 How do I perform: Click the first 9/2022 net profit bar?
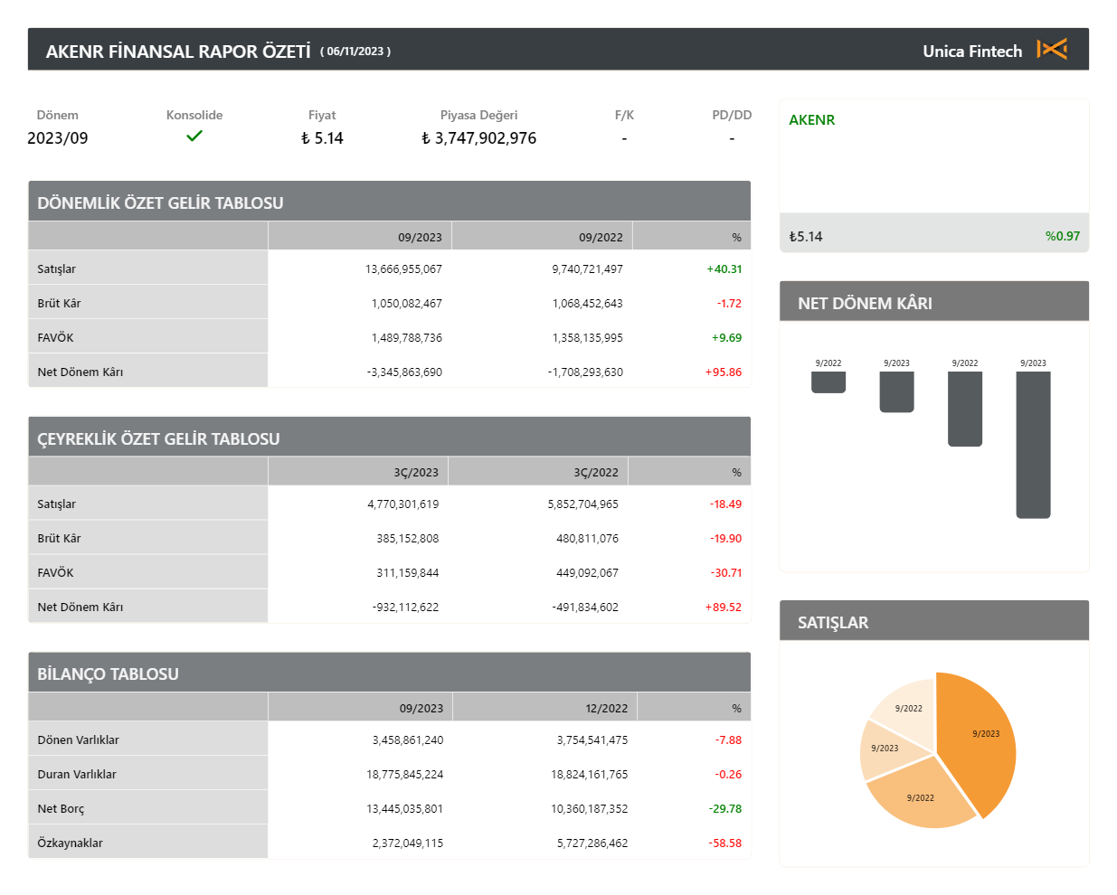(x=828, y=382)
